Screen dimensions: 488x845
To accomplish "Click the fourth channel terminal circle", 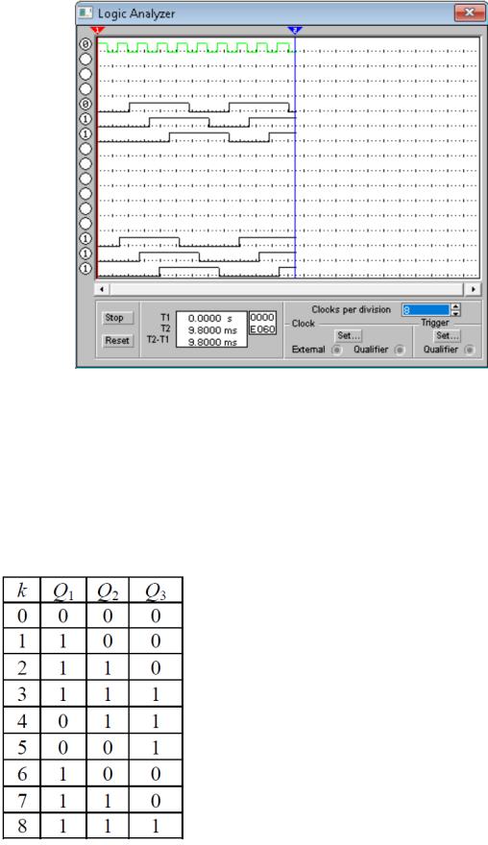I will point(85,89).
